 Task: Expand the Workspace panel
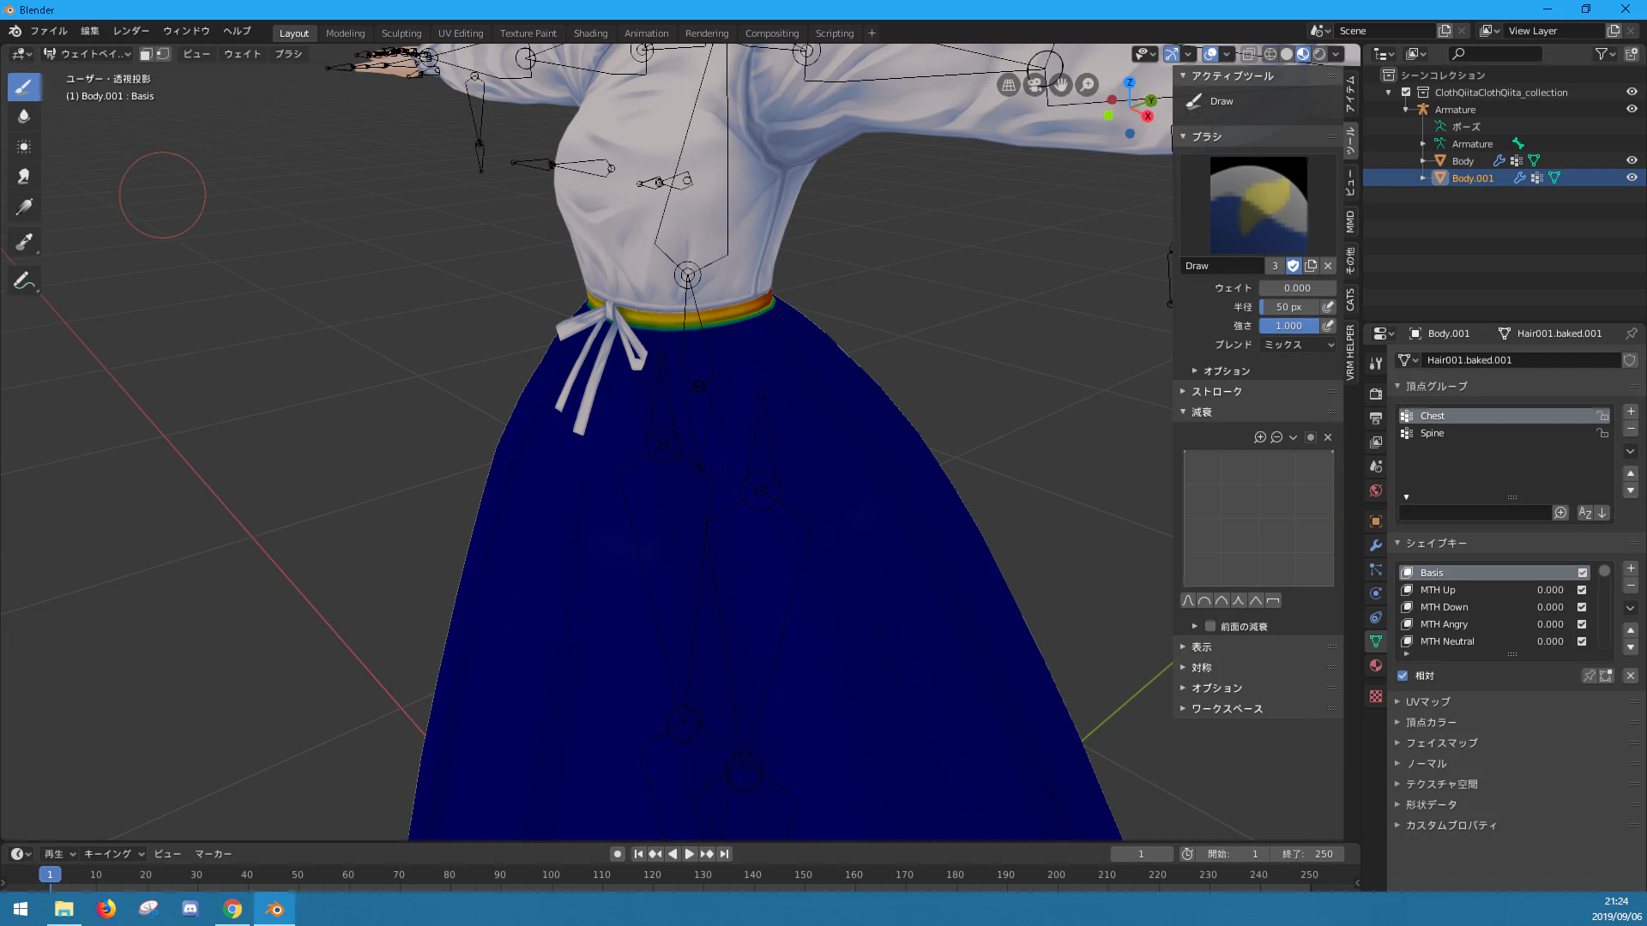[x=1226, y=709]
